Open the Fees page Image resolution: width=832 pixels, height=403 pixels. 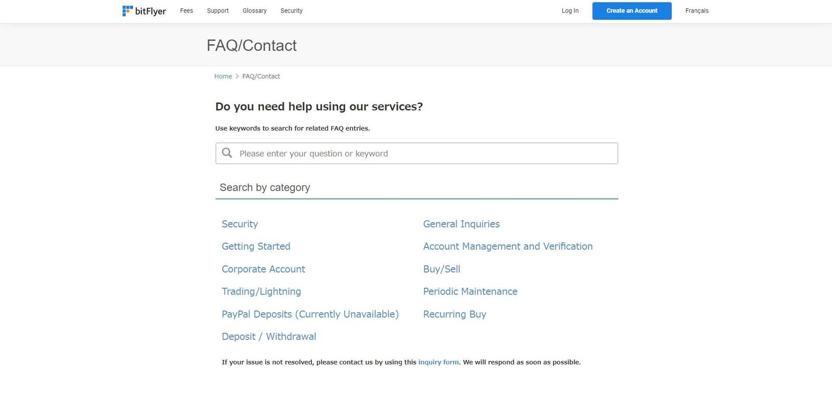click(186, 11)
